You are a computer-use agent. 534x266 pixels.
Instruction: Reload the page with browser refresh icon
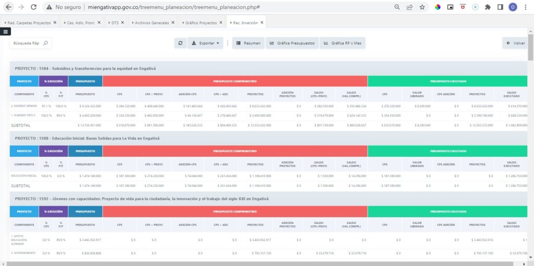coord(33,7)
